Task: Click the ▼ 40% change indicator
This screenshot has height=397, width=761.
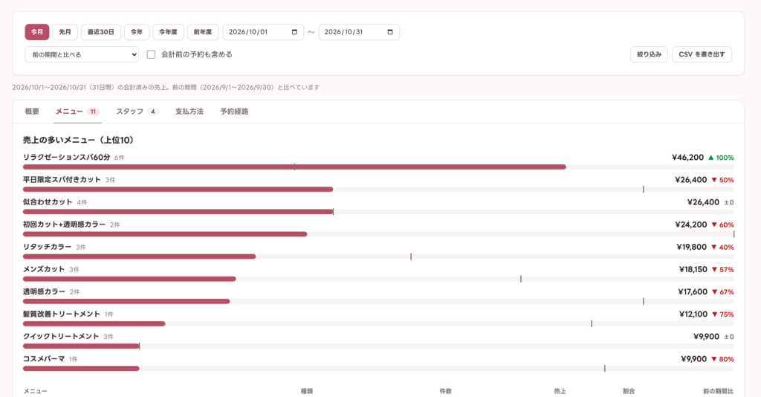Action: pos(722,247)
